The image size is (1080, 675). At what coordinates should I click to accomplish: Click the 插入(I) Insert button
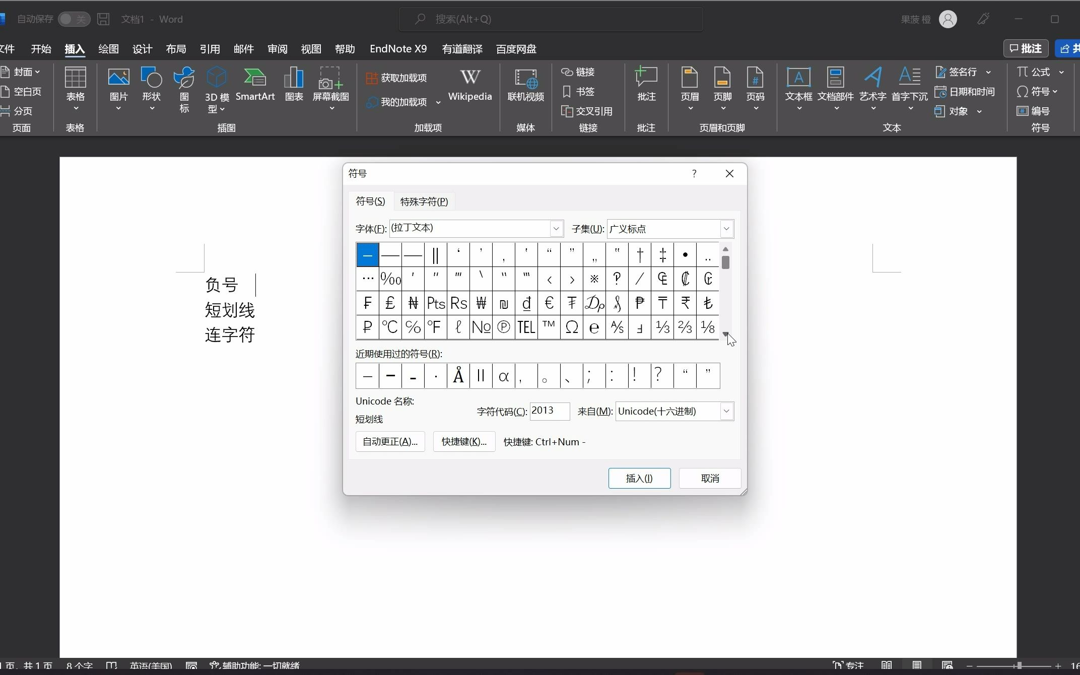pyautogui.click(x=639, y=478)
